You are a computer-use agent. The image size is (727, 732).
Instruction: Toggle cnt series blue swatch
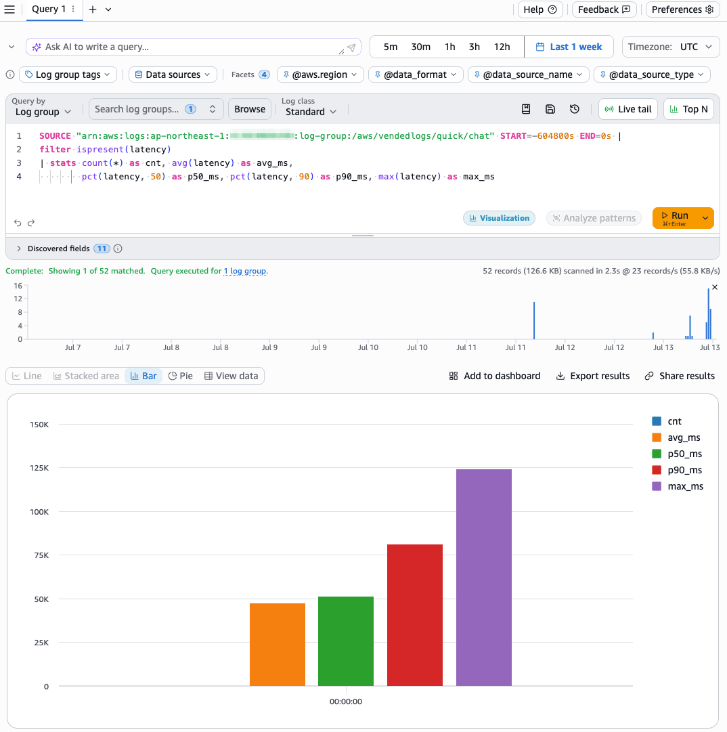[657, 421]
